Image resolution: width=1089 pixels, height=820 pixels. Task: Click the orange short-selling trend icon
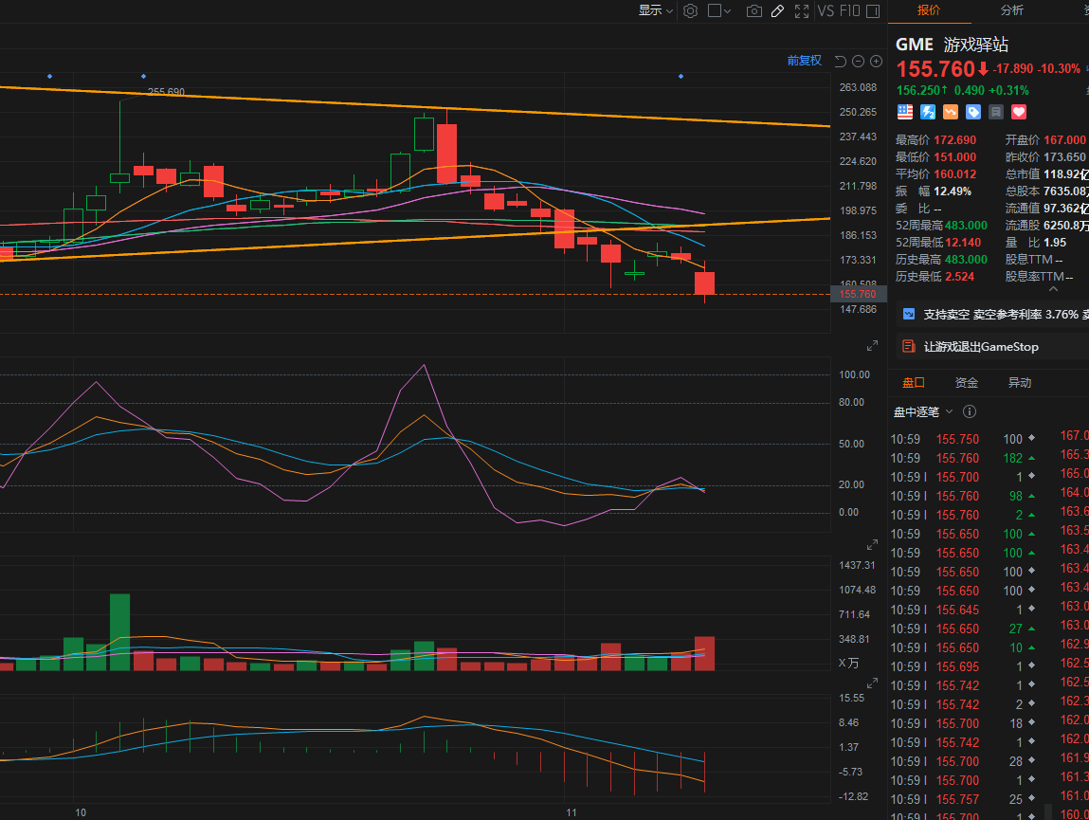[950, 112]
